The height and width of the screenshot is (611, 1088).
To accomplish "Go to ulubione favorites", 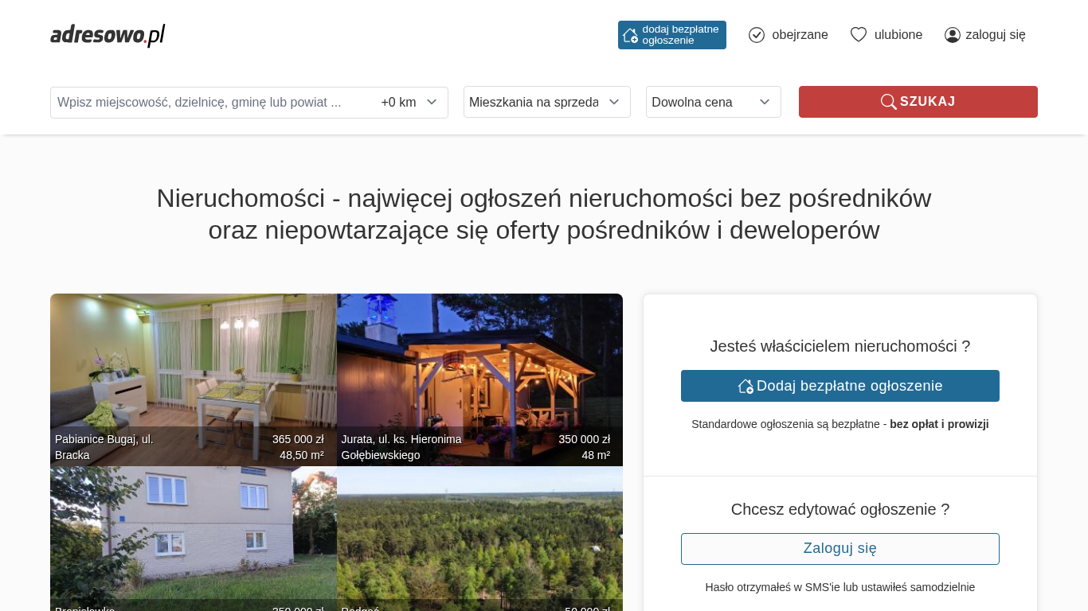I will click(x=898, y=35).
